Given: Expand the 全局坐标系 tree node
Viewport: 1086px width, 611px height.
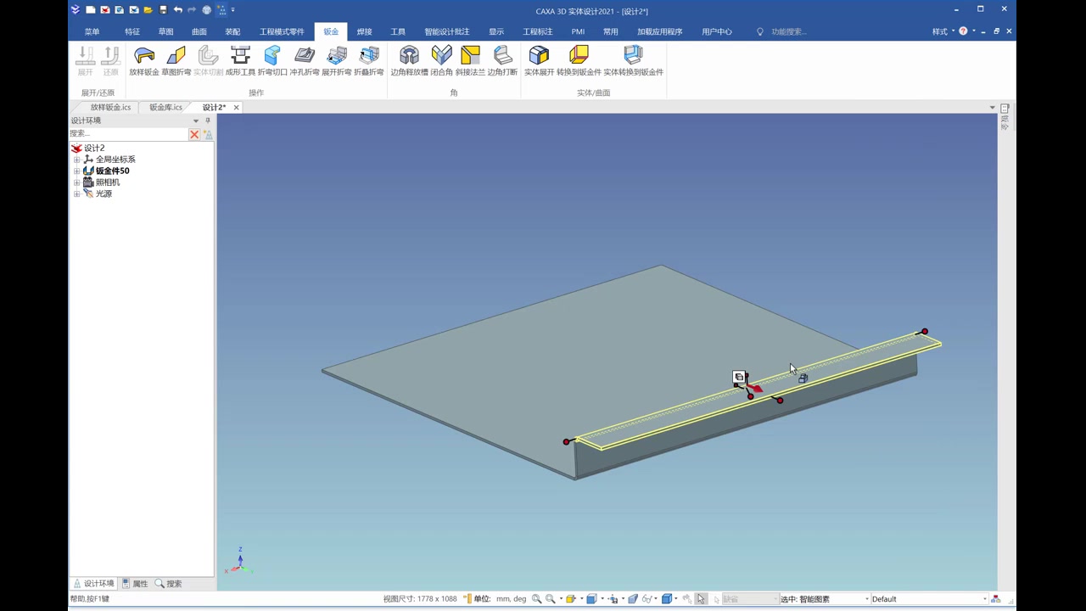Looking at the screenshot, I should 77,160.
